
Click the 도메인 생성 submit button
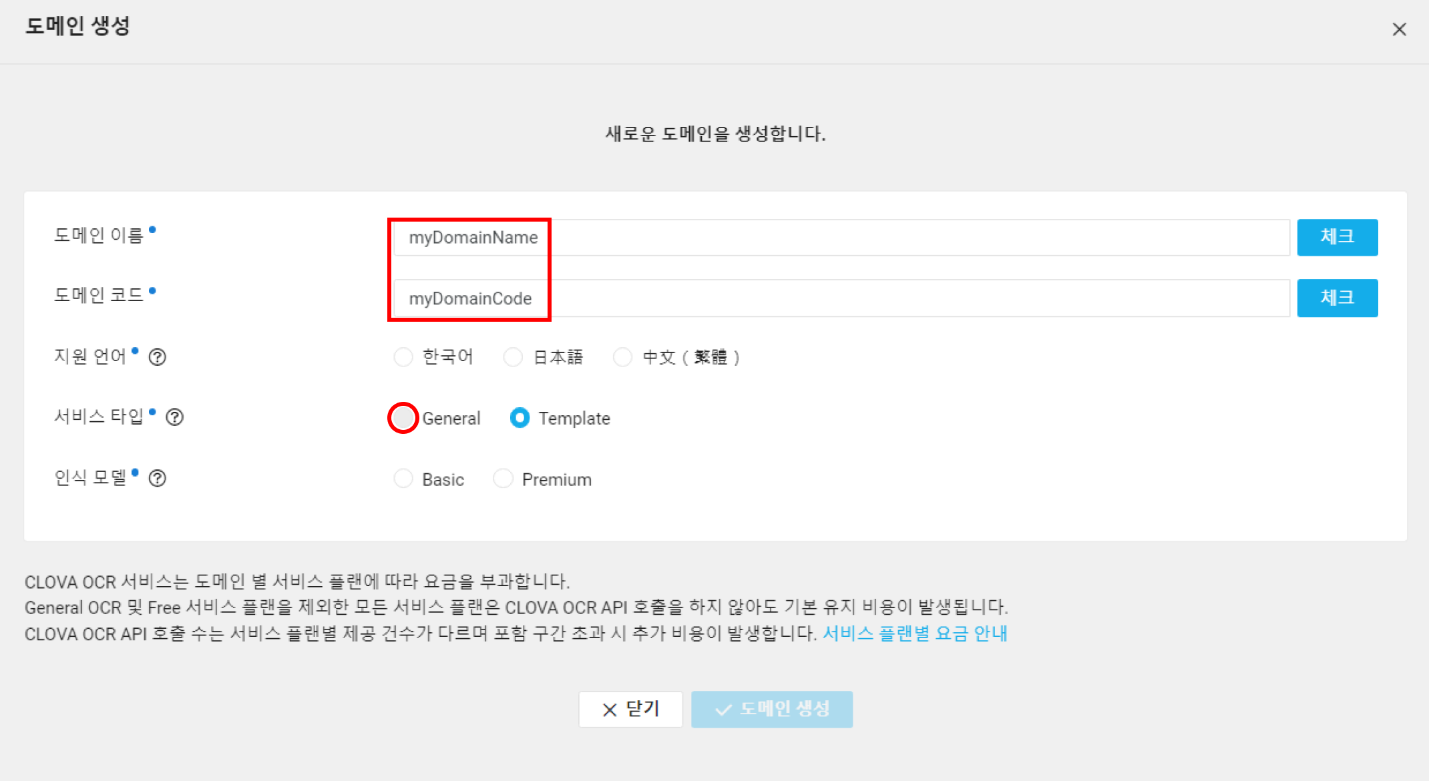pyautogui.click(x=772, y=709)
